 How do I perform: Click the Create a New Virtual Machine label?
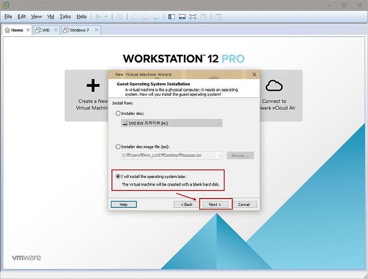pos(92,104)
